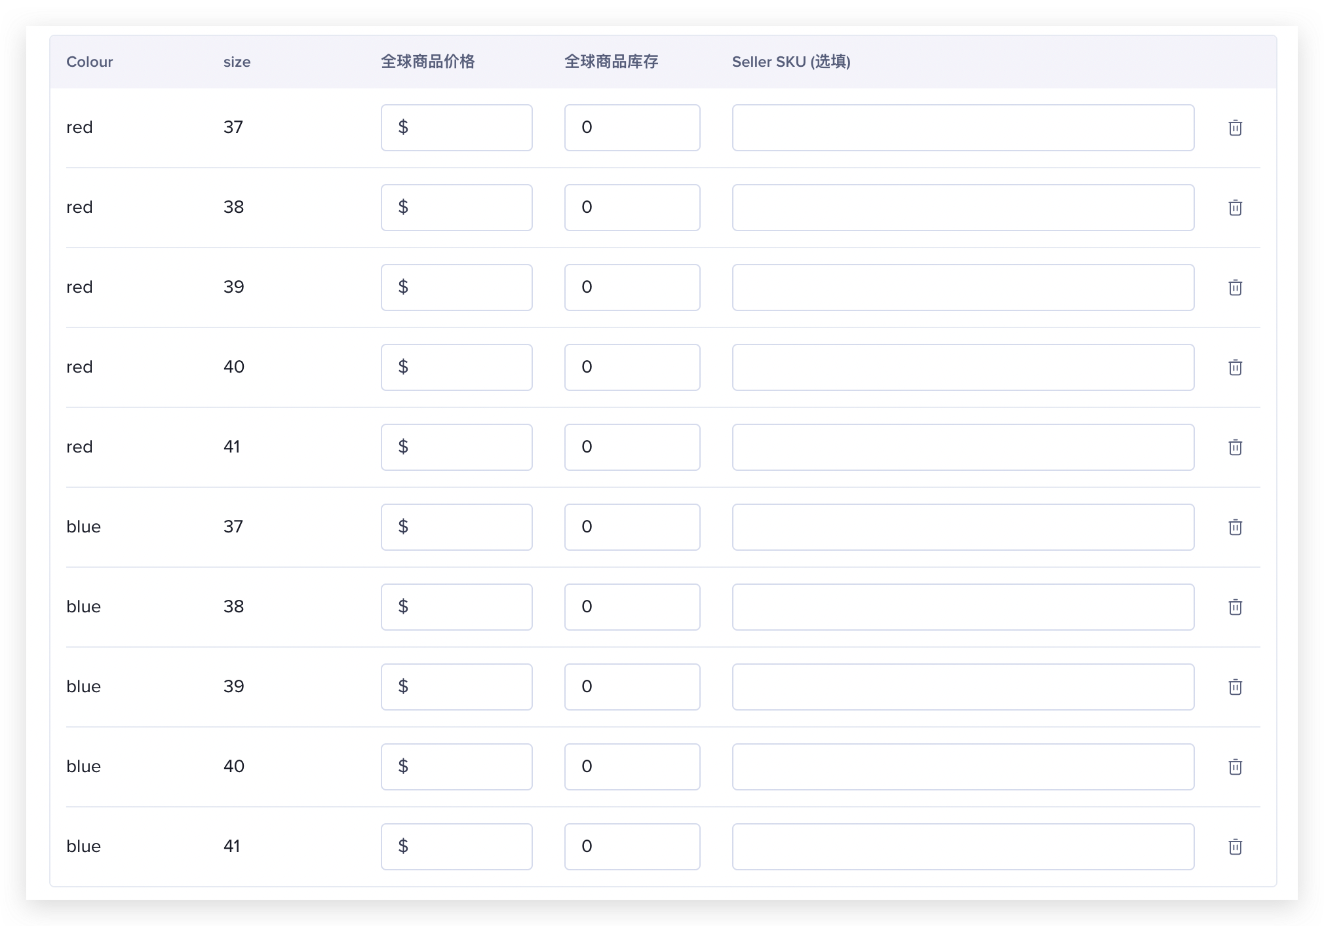Image resolution: width=1324 pixels, height=926 pixels.
Task: Delete the red size 41 variant row
Action: point(1235,447)
